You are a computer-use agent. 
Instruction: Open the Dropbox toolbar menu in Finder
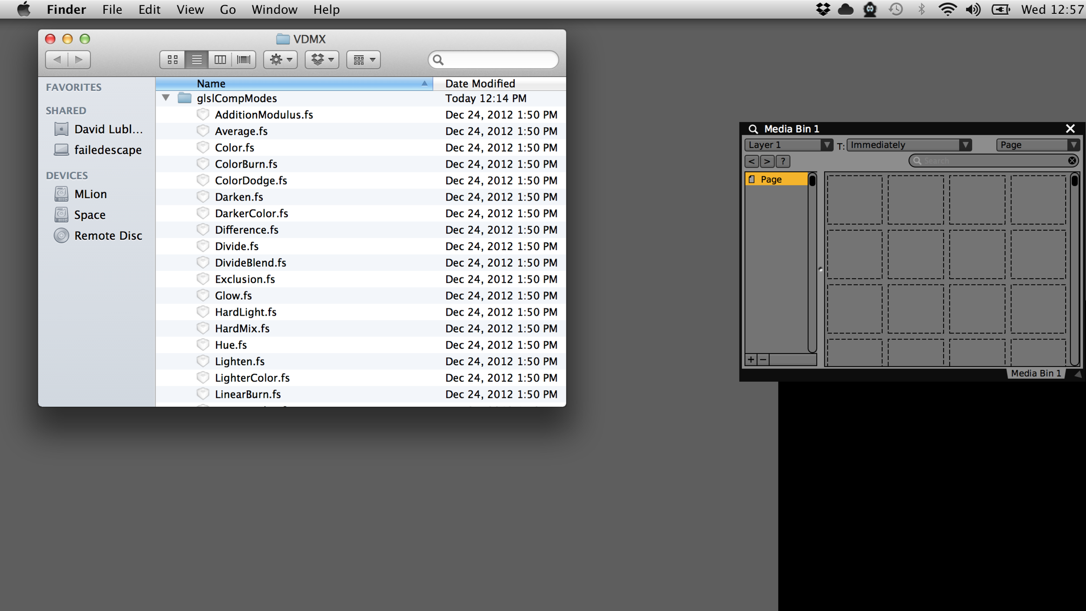pos(322,59)
